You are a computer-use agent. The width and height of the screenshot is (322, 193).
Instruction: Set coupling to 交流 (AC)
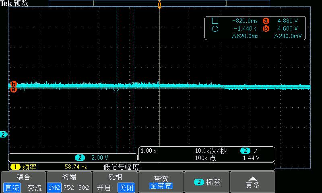[34, 188]
